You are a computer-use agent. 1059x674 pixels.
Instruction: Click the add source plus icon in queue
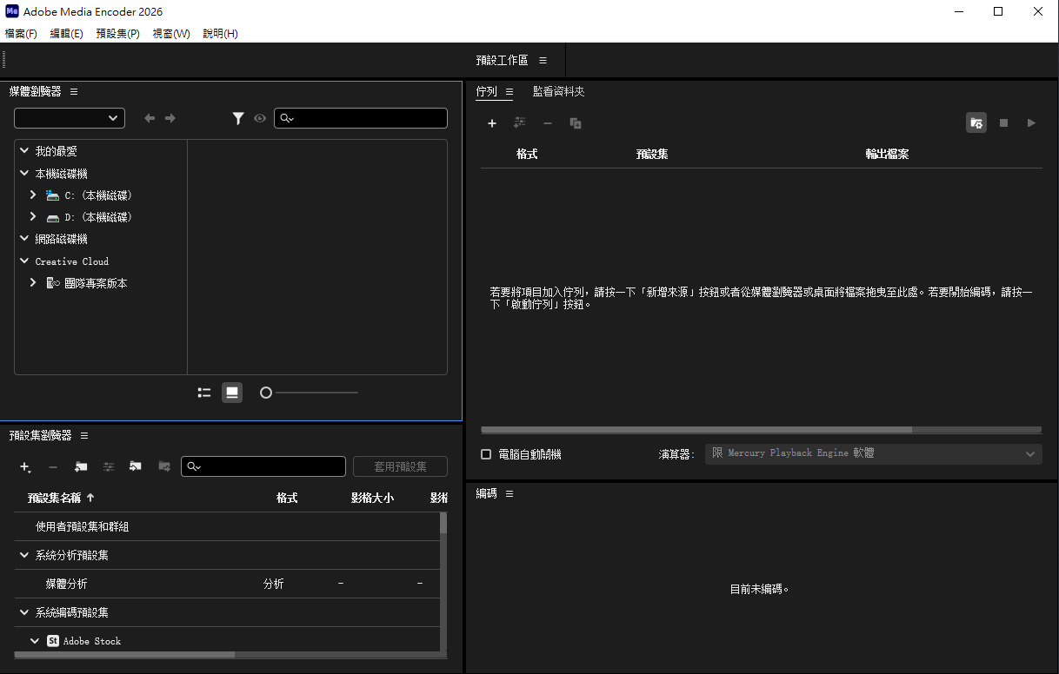tap(491, 123)
